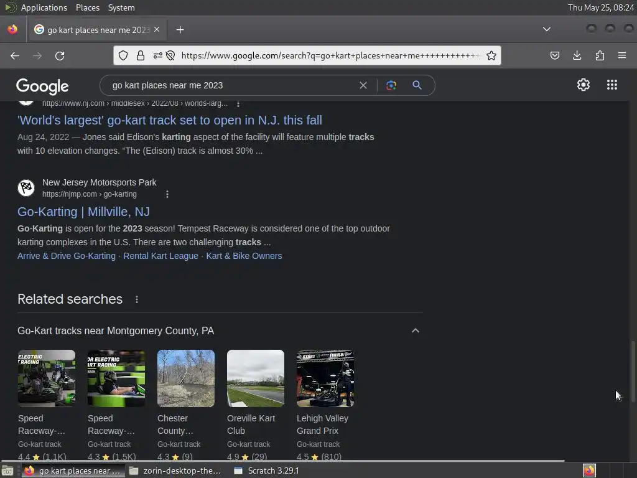Open Related searches options menu
The width and height of the screenshot is (637, 478).
(x=137, y=299)
